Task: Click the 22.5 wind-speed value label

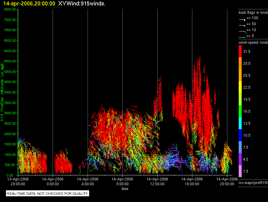Action: 247,87
